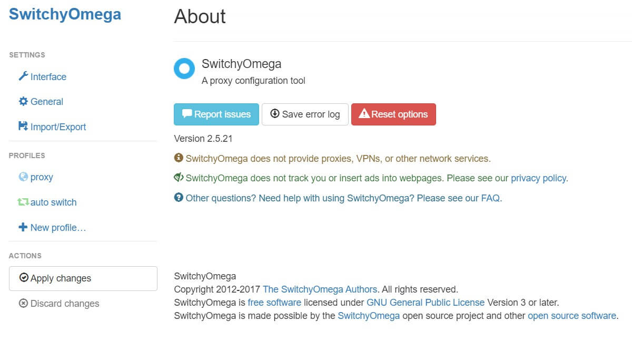This screenshot has width=632, height=340.
Task: Select the auto switch profile
Action: pyautogui.click(x=53, y=202)
